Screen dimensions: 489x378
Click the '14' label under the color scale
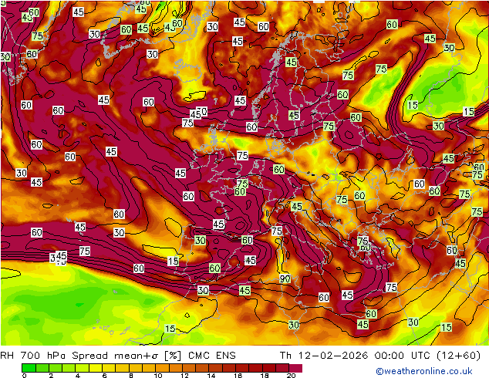pos(211,376)
